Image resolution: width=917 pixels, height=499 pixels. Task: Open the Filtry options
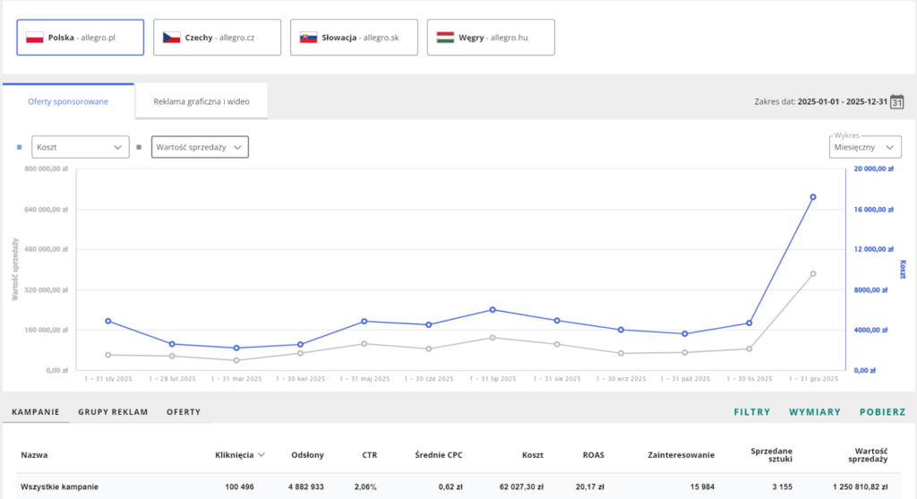[x=751, y=412]
